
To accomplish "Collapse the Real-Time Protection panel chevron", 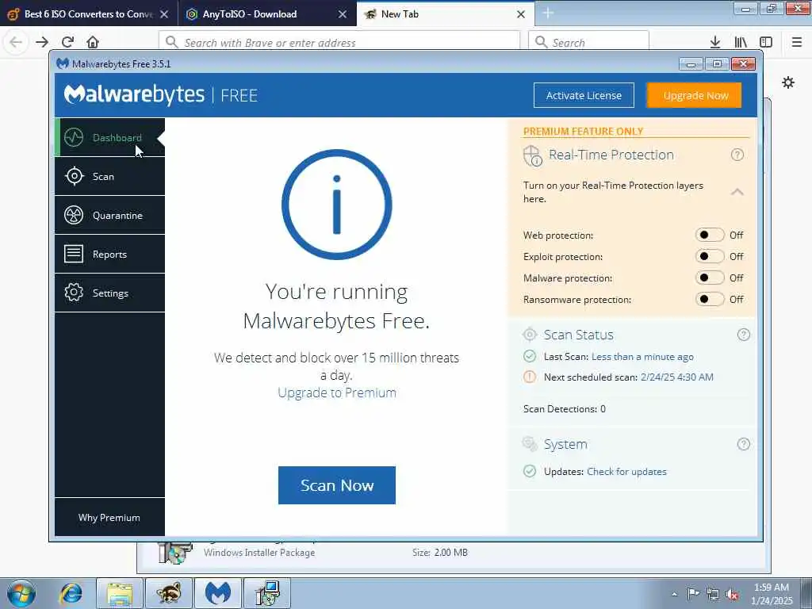I will tap(737, 192).
